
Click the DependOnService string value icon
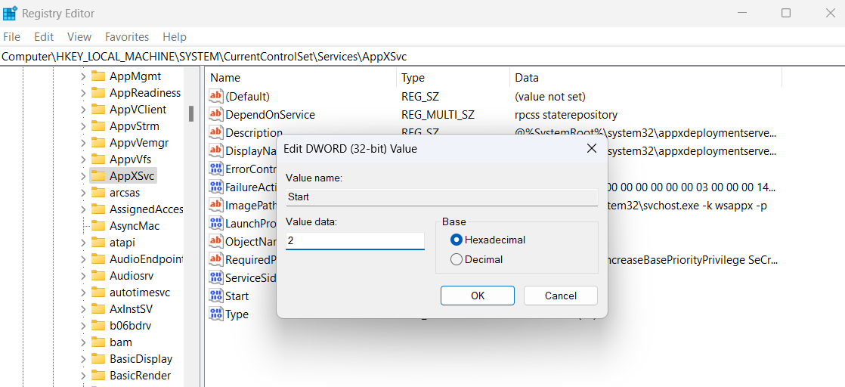[x=216, y=115]
